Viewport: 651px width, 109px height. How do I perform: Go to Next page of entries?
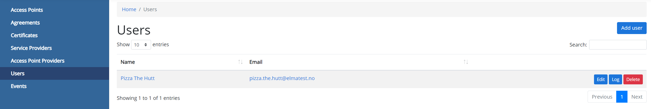tap(637, 97)
